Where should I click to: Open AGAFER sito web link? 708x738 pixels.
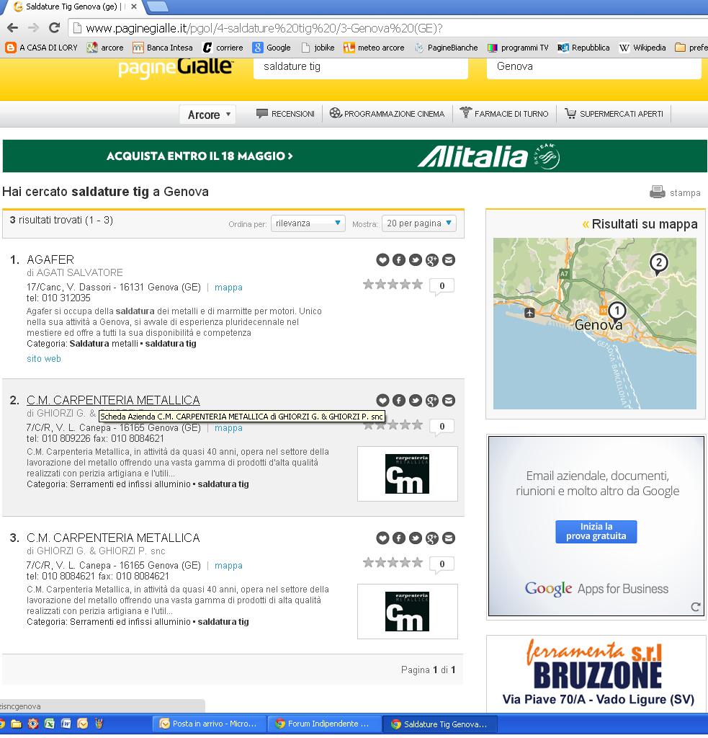coord(44,359)
